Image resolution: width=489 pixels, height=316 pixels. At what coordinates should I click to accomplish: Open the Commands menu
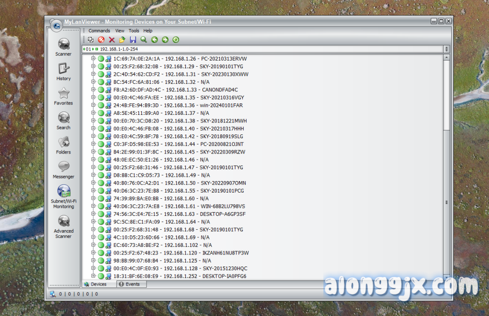click(x=99, y=31)
